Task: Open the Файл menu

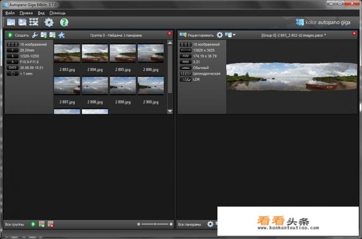Action: pyautogui.click(x=10, y=13)
